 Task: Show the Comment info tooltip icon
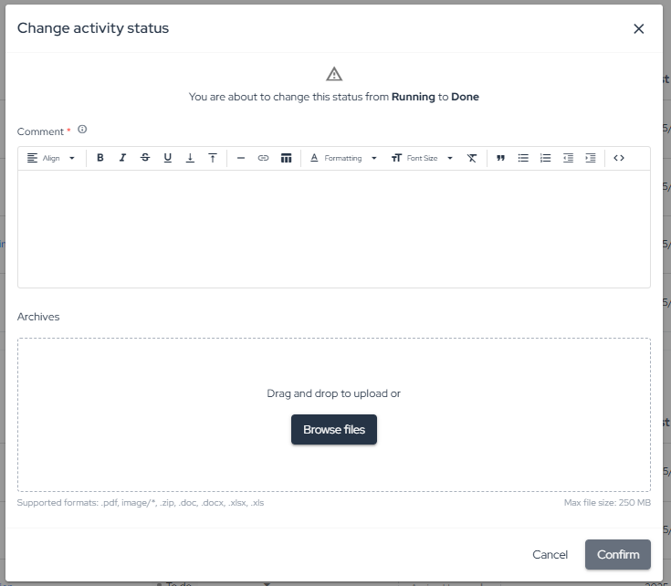click(82, 130)
